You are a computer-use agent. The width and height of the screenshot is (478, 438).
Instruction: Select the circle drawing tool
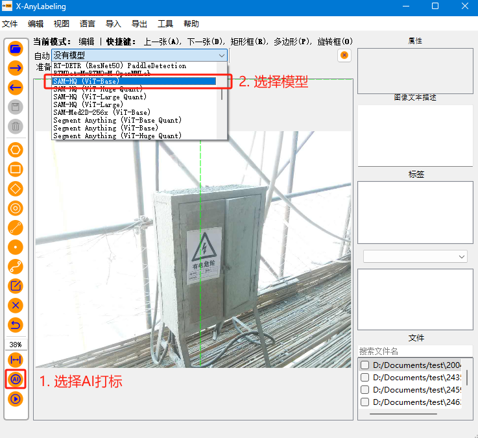tap(16, 208)
